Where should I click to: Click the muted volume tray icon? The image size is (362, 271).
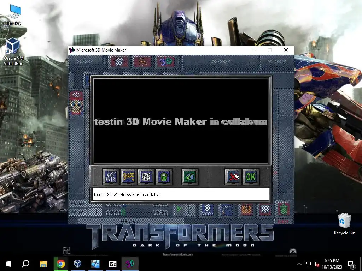[316, 264]
